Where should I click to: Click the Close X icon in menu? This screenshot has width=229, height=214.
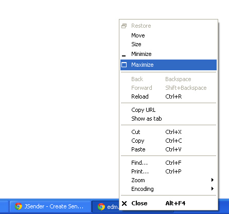[124, 203]
